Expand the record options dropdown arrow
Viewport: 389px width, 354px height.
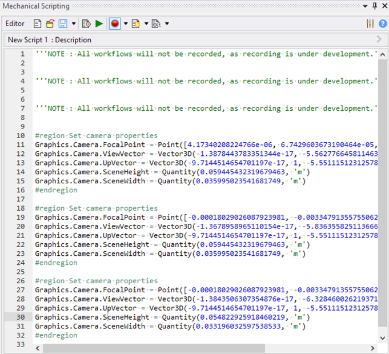click(126, 23)
